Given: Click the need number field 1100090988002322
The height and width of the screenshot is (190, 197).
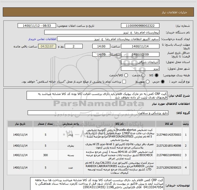Looking at the screenshot, I should pyautogui.click(x=140, y=26).
